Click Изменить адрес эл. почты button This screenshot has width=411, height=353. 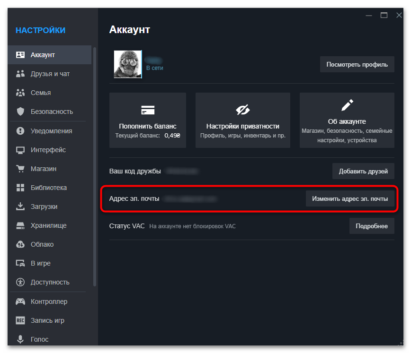(x=350, y=198)
